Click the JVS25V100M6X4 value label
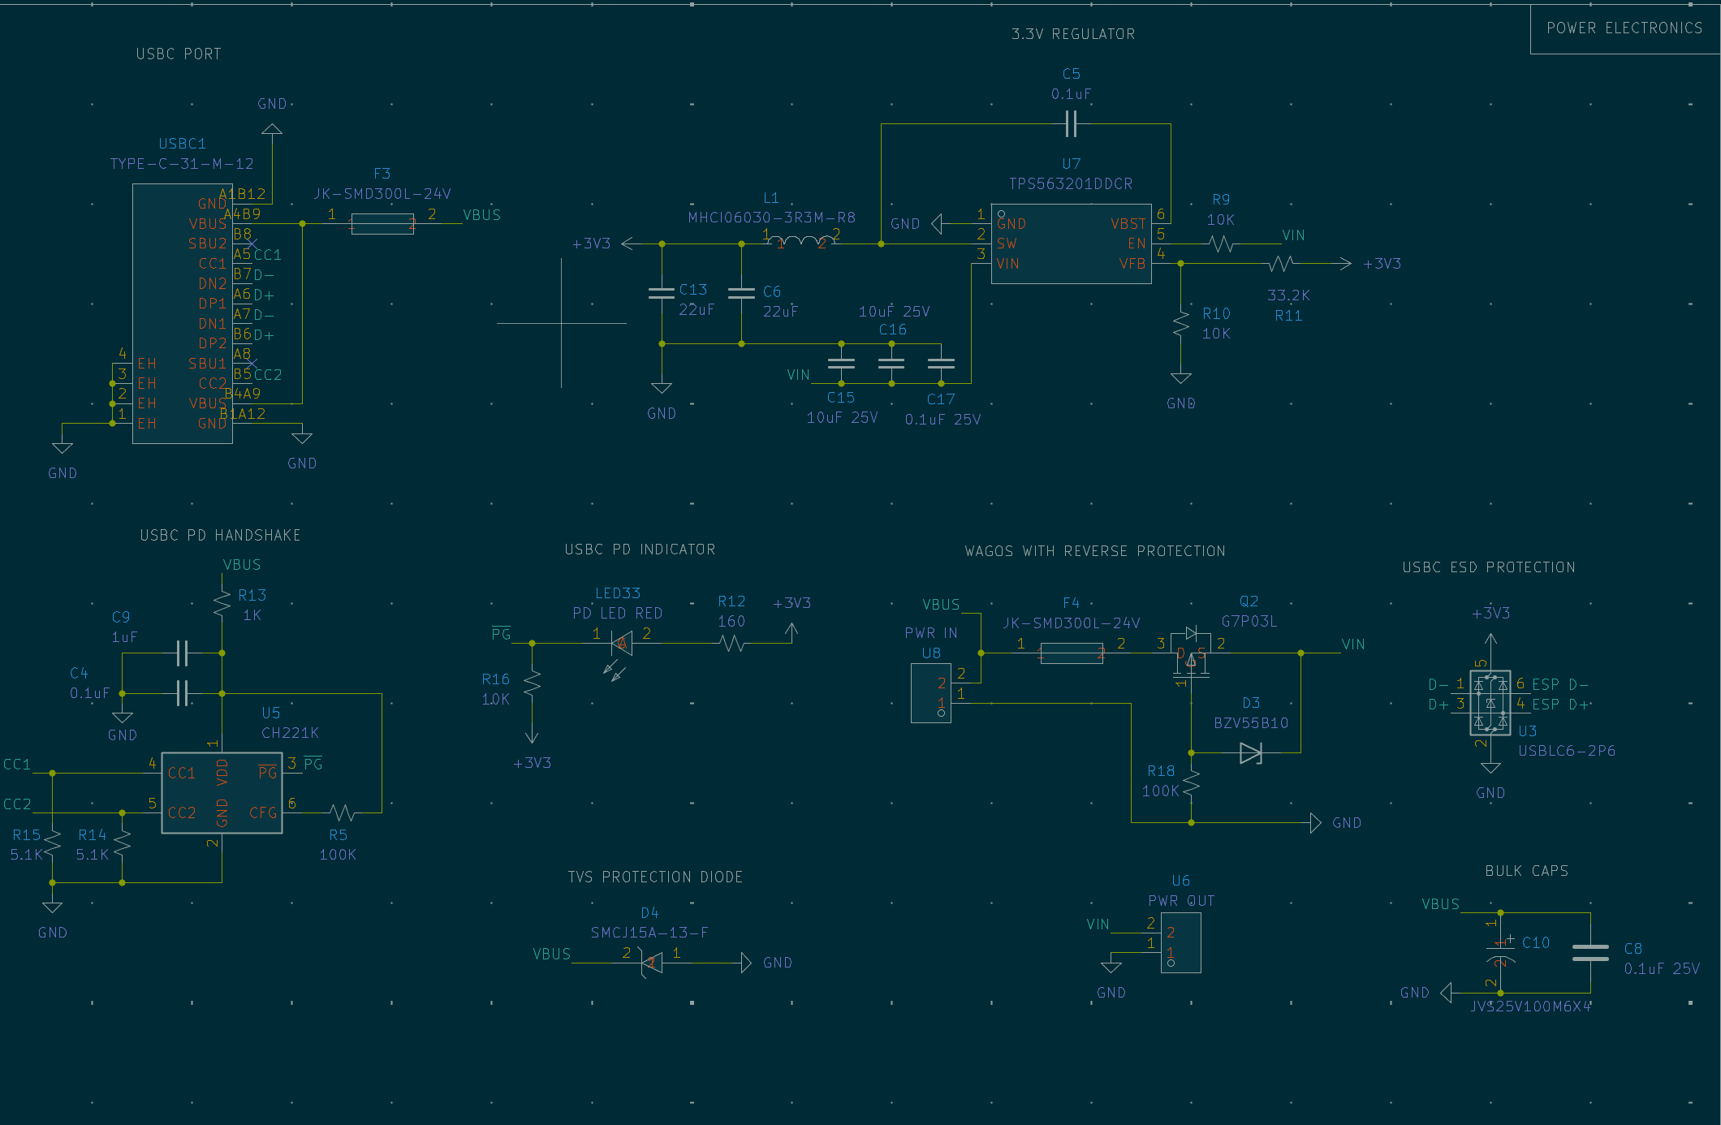This screenshot has height=1125, width=1721. [x=1531, y=1006]
